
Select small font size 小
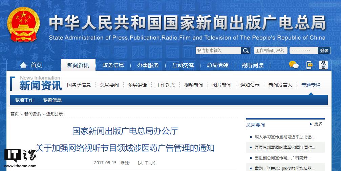click(152, 163)
